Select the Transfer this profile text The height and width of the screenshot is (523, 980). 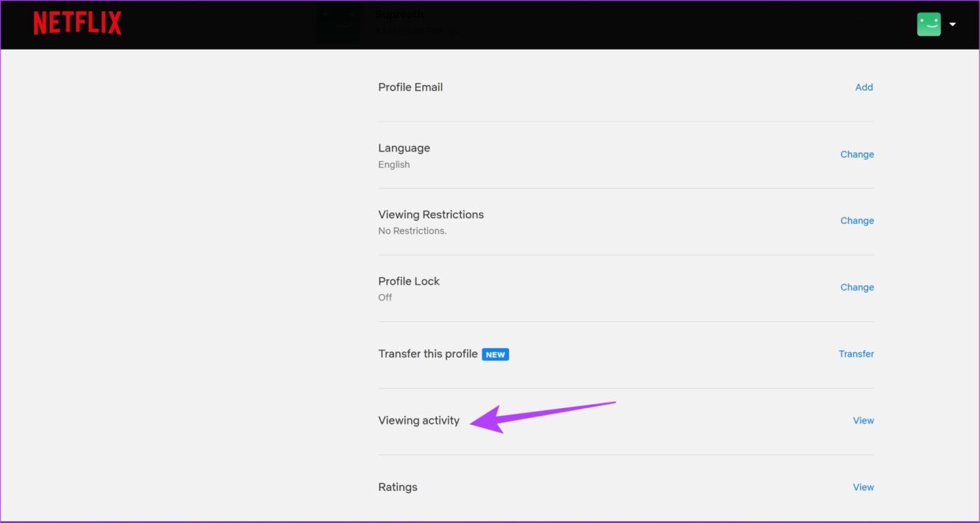click(428, 354)
